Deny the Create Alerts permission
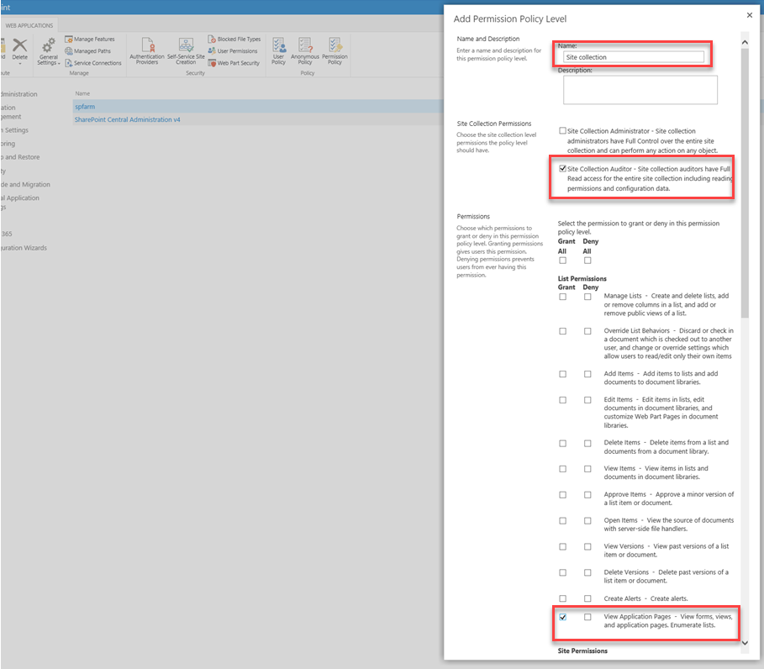 587,598
